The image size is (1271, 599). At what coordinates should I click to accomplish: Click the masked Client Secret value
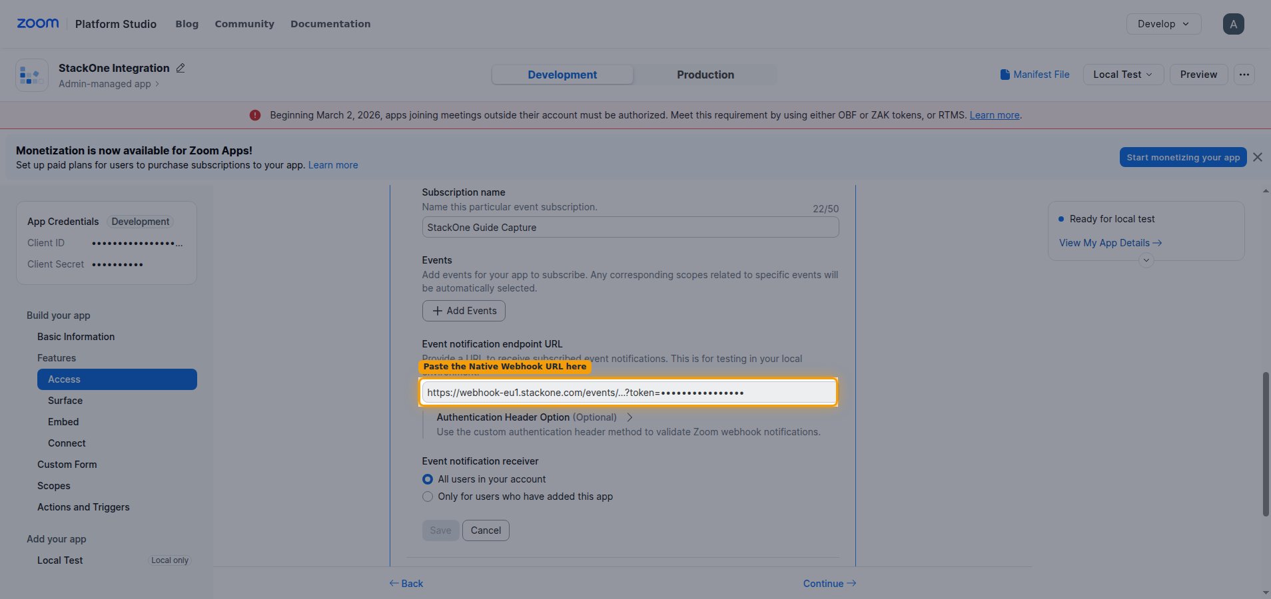point(117,264)
